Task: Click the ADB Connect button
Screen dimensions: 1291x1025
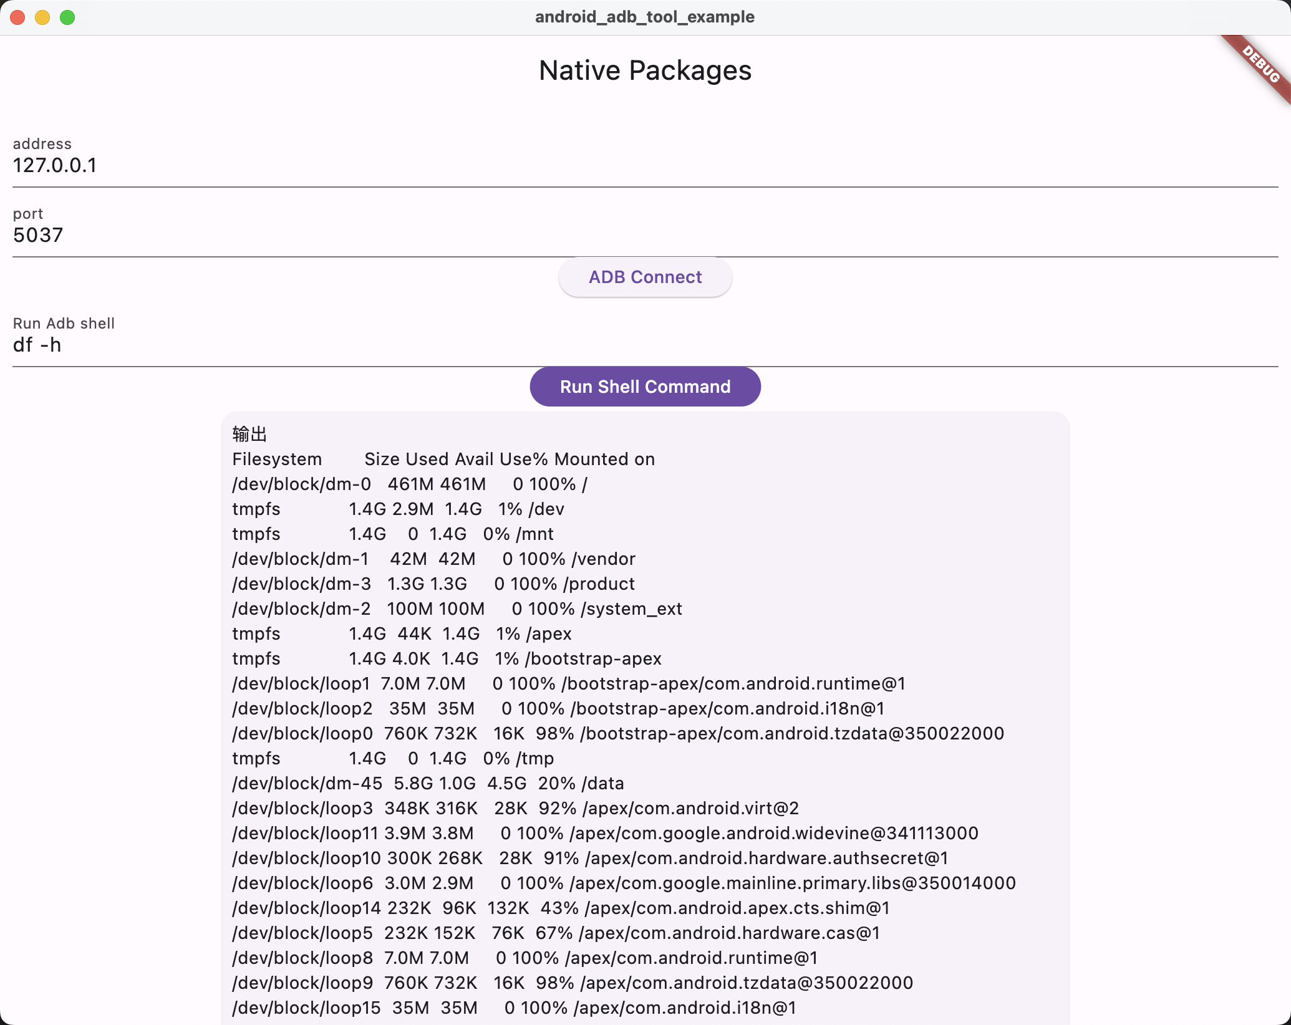Action: (x=645, y=277)
